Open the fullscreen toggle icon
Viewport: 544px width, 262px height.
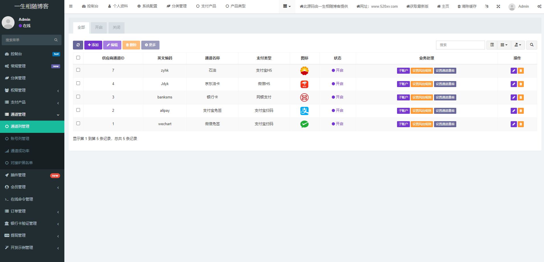tap(498, 6)
